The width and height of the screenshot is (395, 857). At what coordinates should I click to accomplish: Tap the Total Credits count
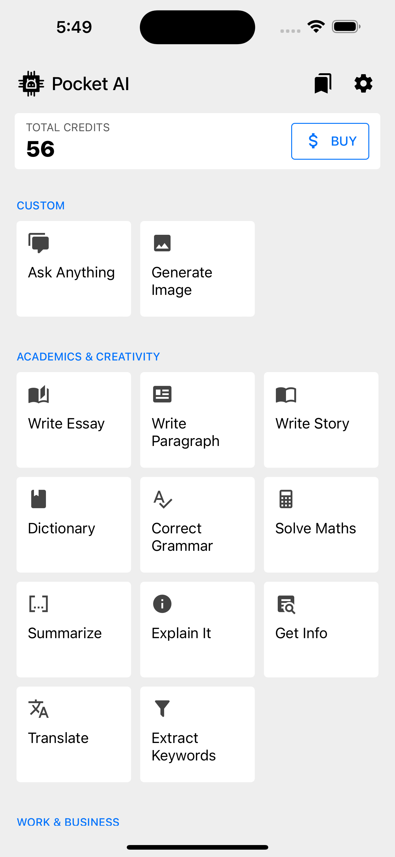pyautogui.click(x=40, y=149)
